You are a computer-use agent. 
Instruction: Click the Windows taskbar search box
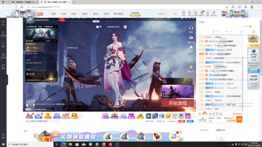[x=30, y=144]
